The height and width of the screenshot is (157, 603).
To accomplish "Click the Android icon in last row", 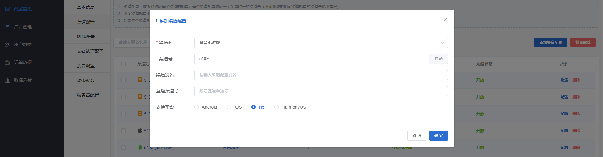I will tap(140, 147).
